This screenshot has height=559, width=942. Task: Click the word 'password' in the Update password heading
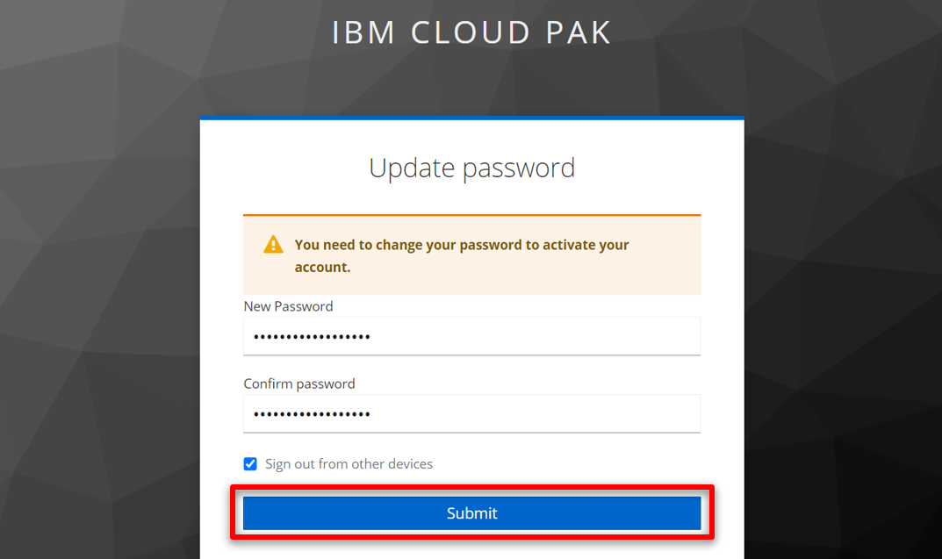pos(519,168)
